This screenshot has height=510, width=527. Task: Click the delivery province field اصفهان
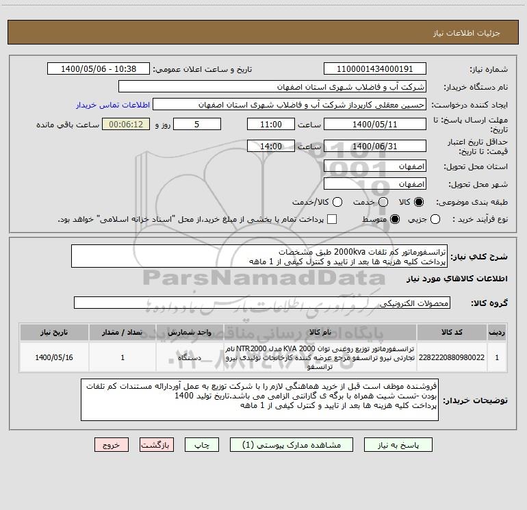point(375,166)
